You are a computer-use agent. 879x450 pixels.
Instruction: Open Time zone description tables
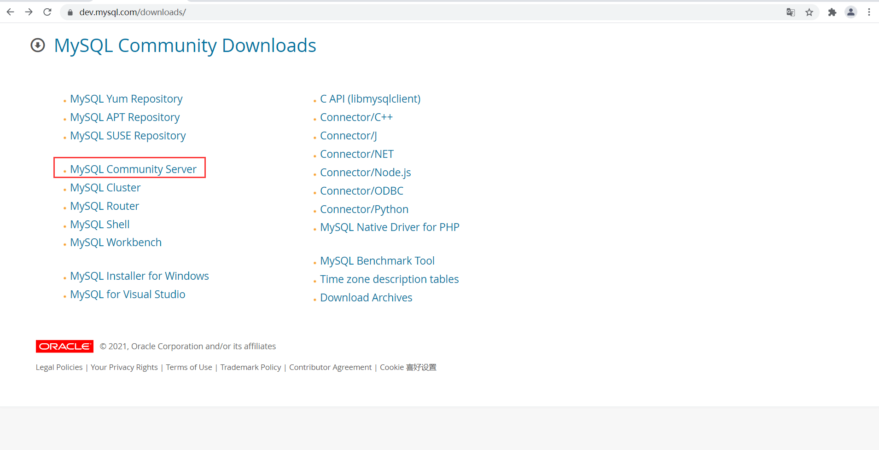(x=390, y=279)
